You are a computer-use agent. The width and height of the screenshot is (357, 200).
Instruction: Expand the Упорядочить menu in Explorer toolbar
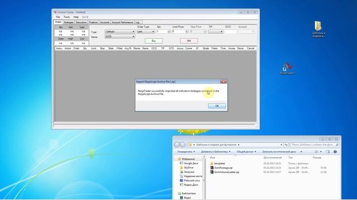pos(186,152)
